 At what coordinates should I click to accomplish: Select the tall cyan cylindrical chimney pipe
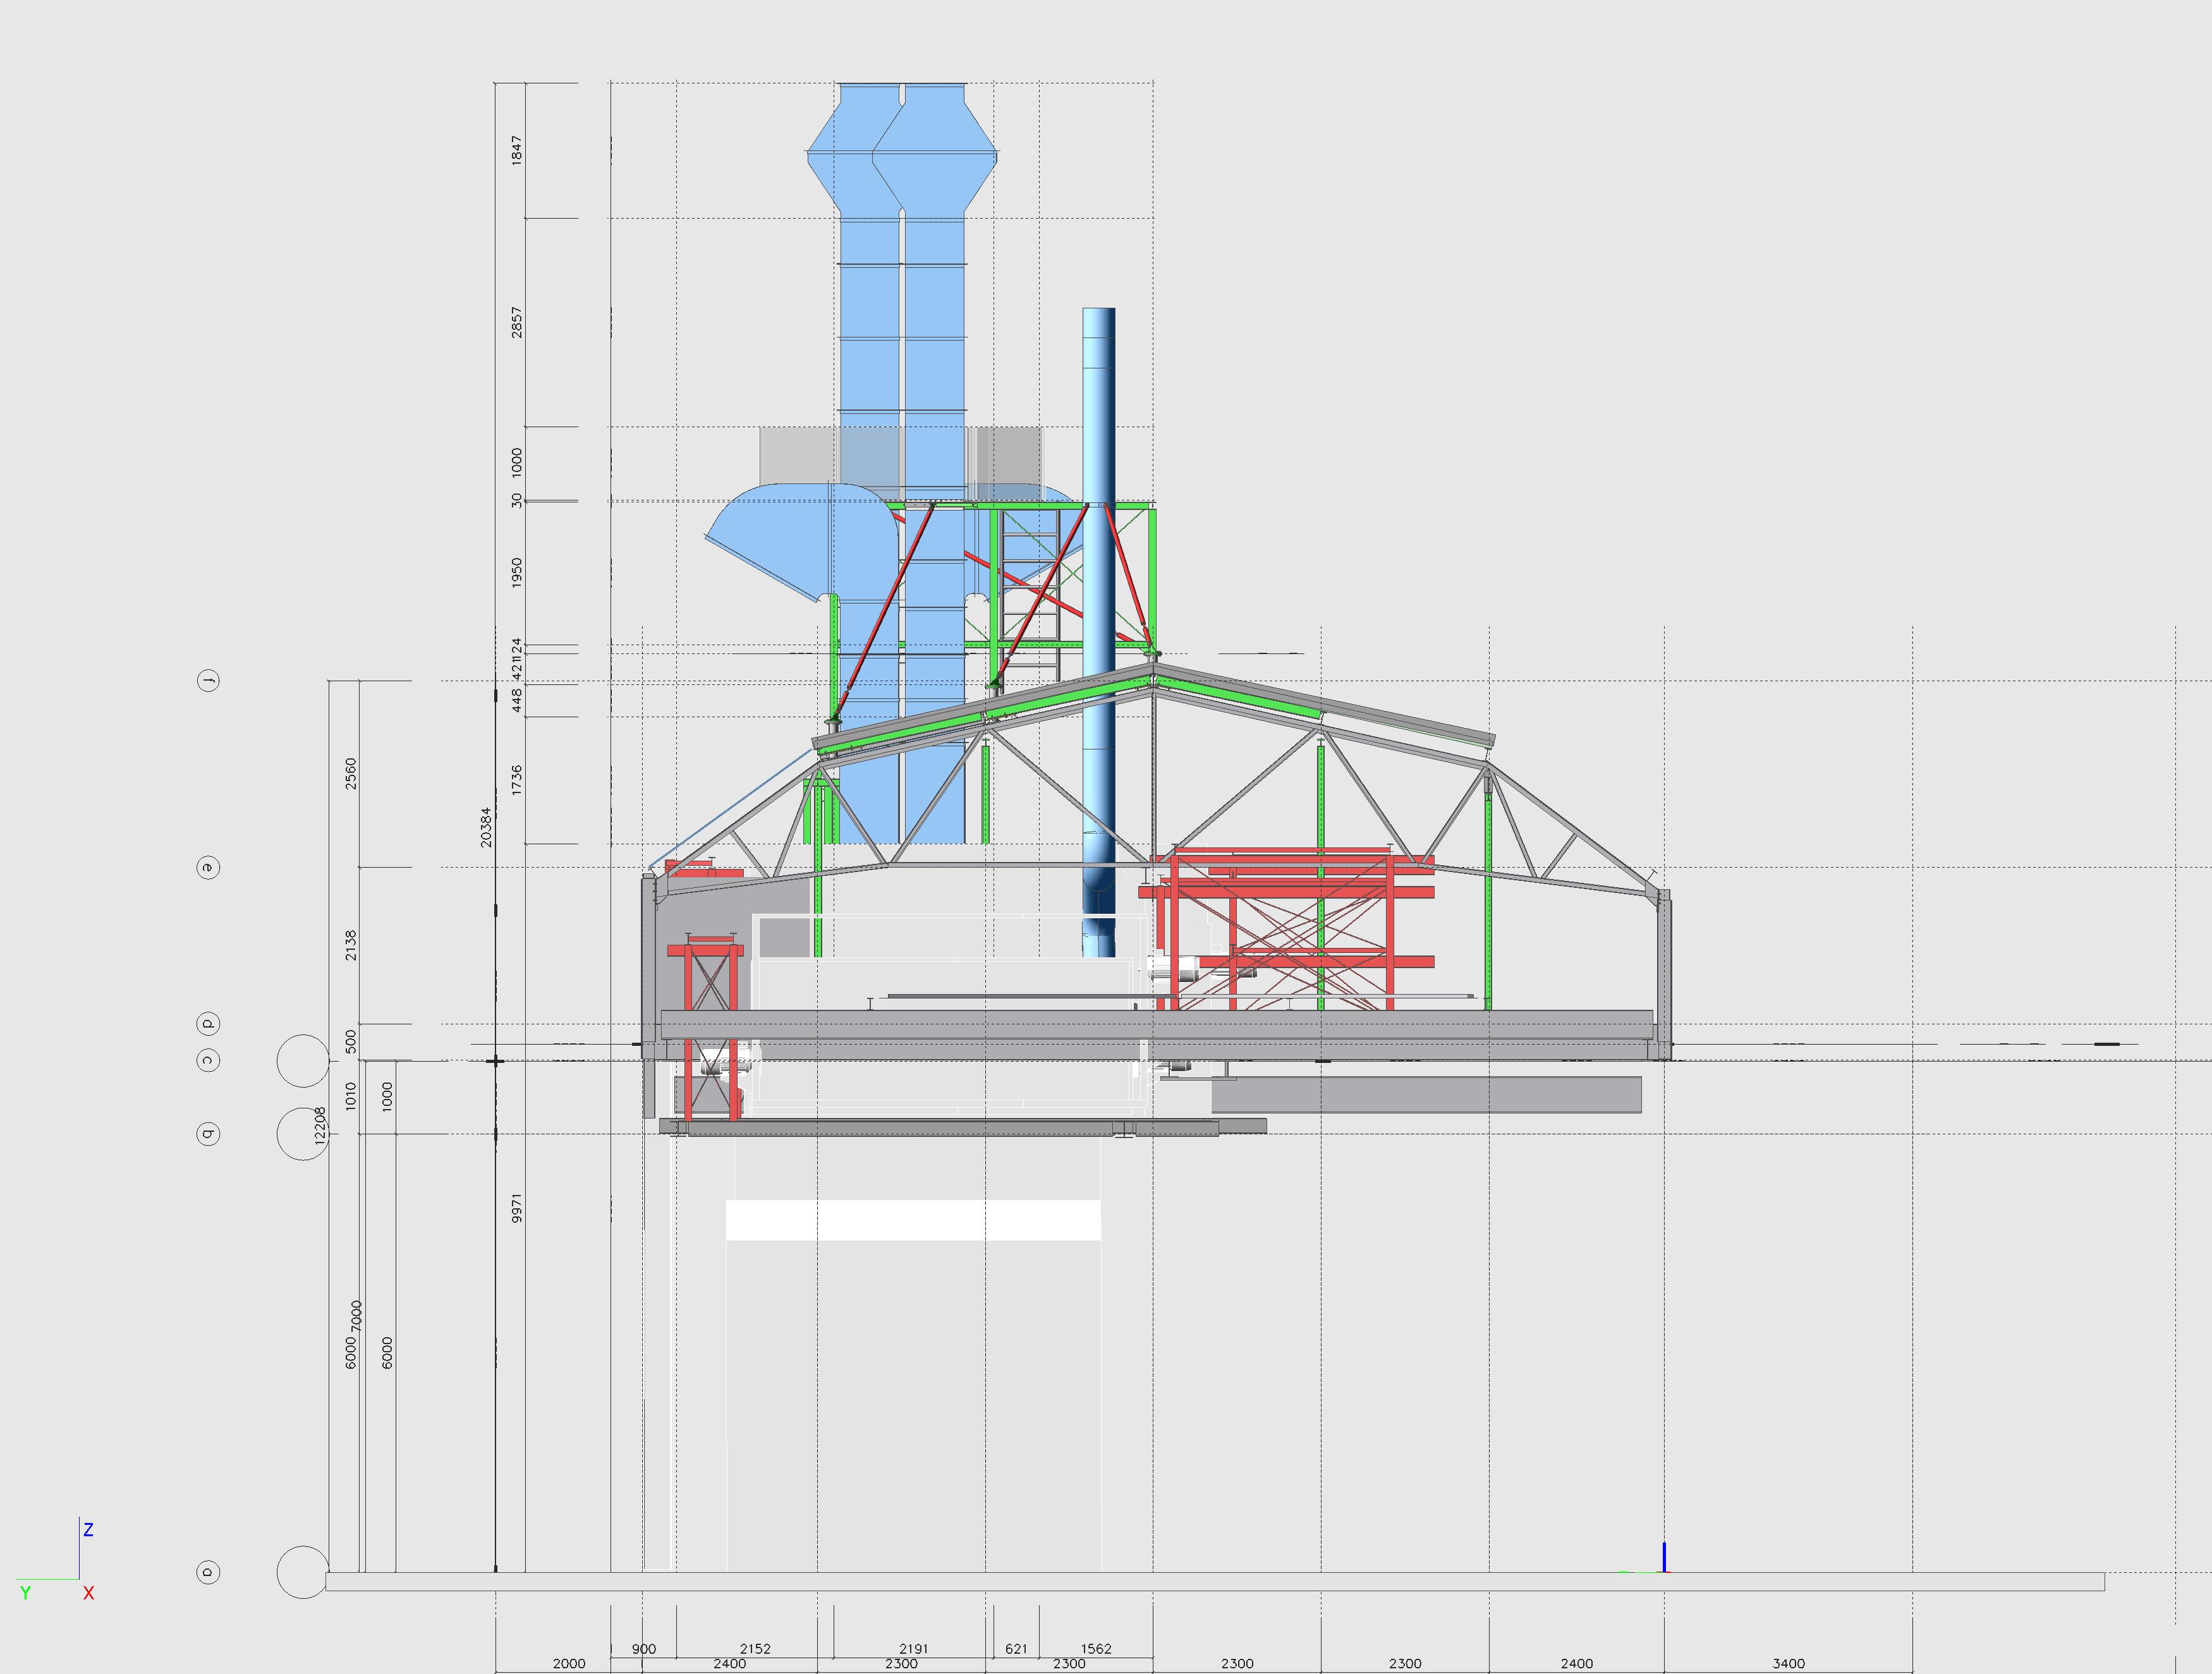tap(1099, 632)
